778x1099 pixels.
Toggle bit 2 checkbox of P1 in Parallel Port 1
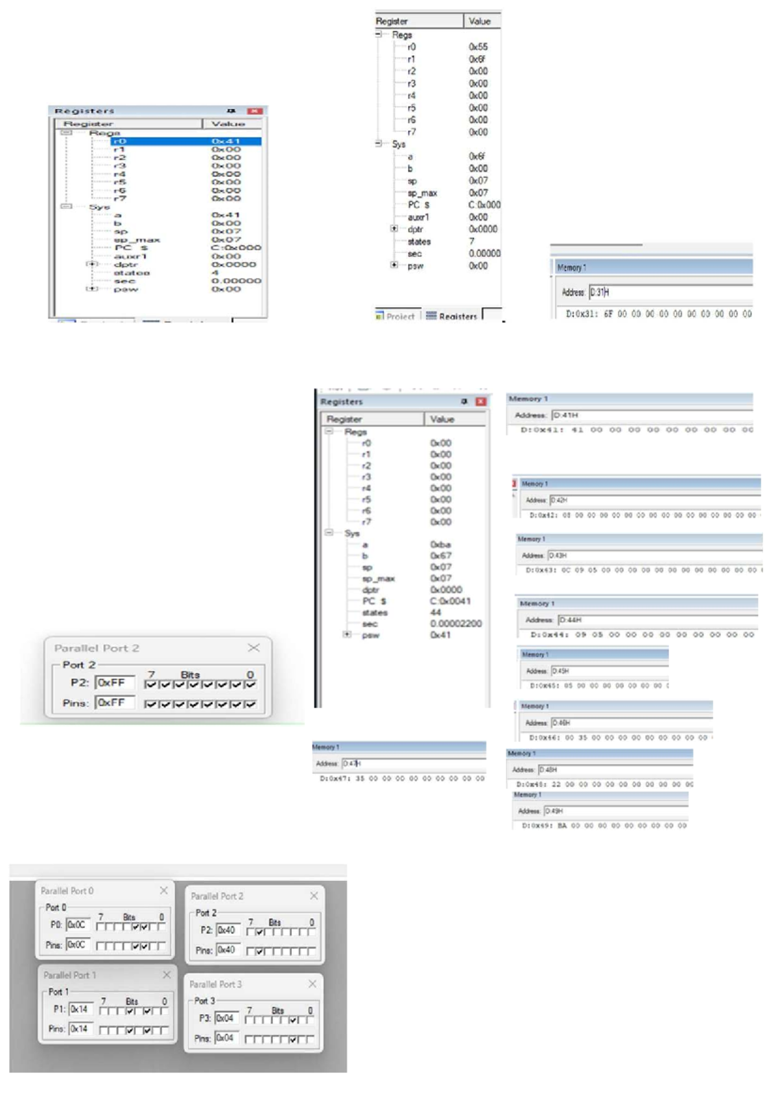(147, 1011)
